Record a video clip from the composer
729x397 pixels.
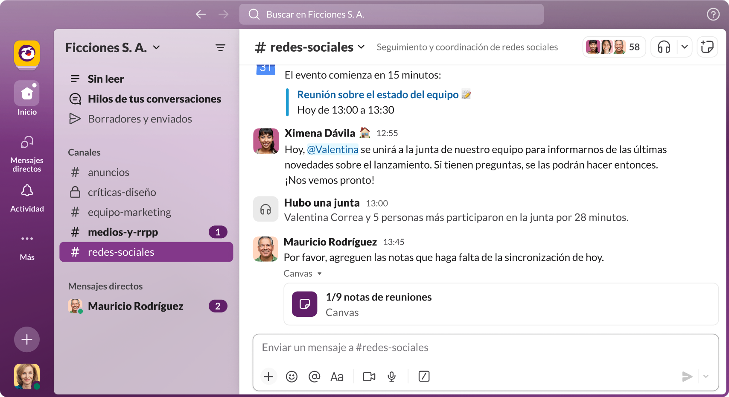pyautogui.click(x=369, y=377)
